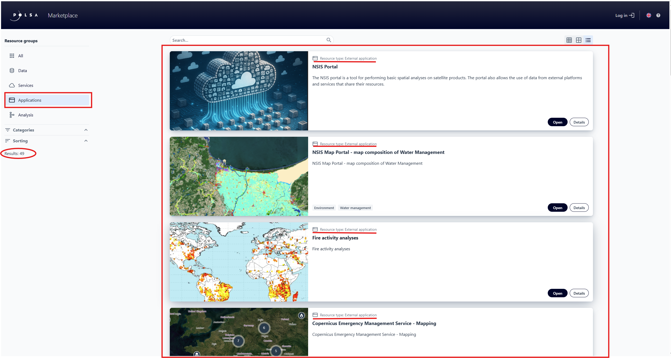Click Details for the NSIS Portal
Screen dimensions: 671x358
[x=579, y=122]
